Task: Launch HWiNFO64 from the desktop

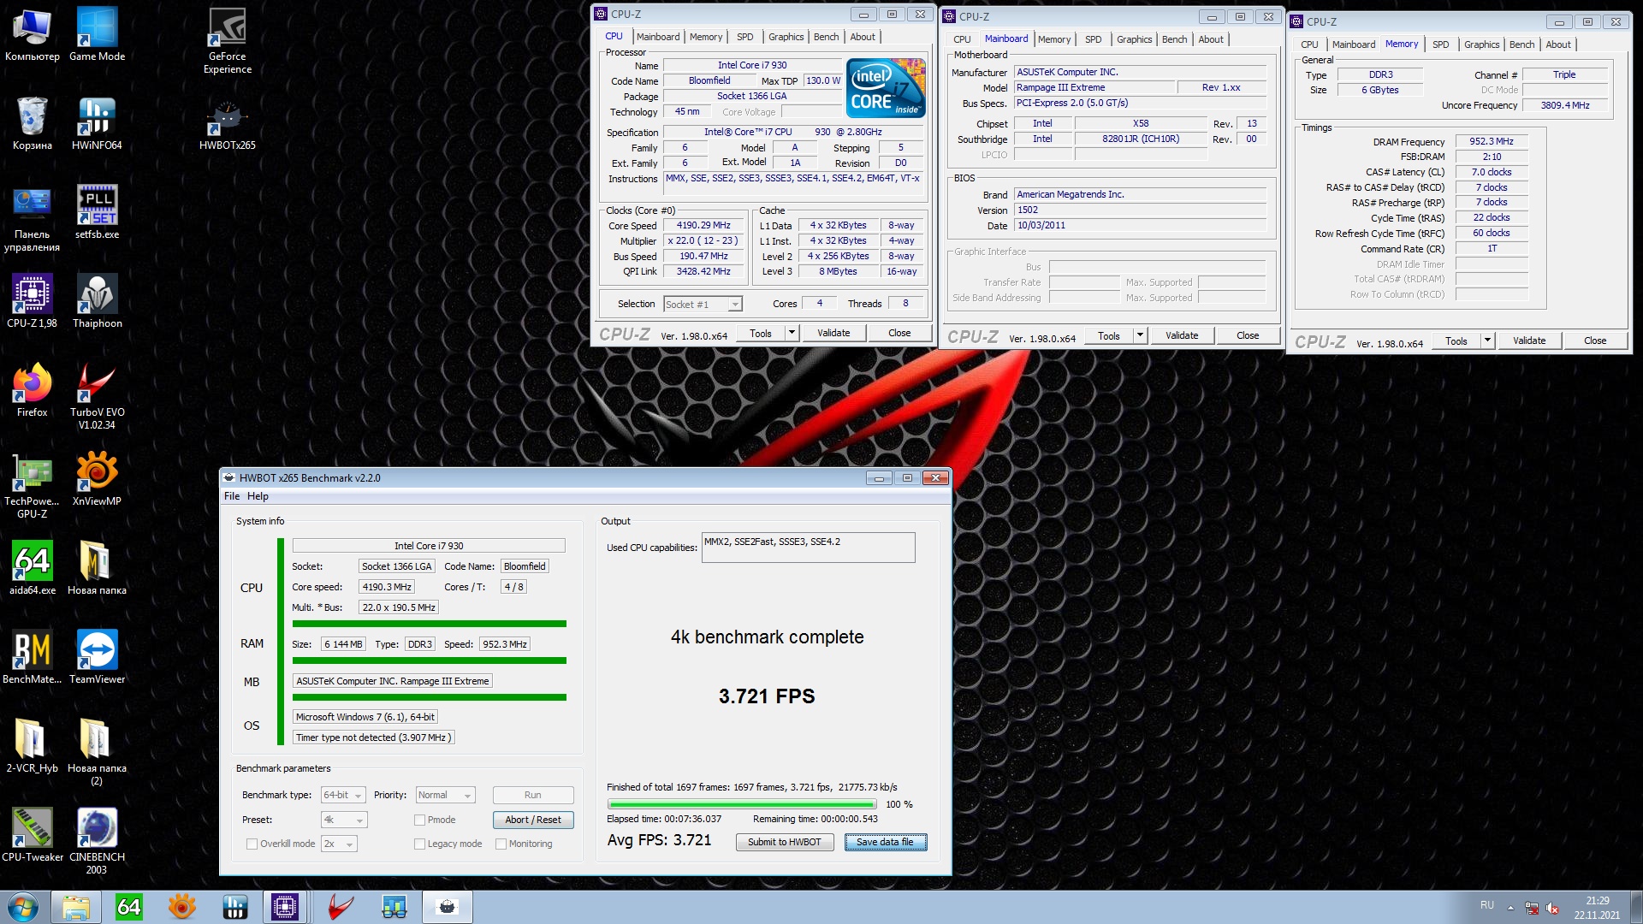Action: click(x=97, y=123)
